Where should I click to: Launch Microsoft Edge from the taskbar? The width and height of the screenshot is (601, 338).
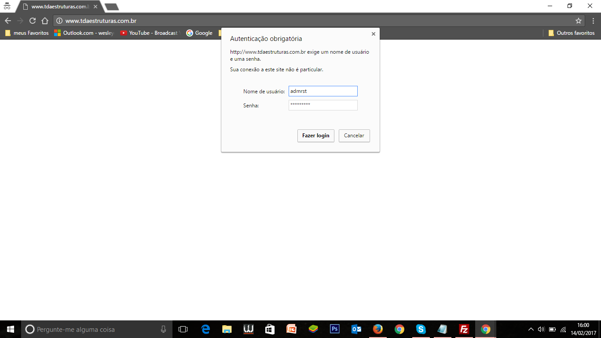205,329
